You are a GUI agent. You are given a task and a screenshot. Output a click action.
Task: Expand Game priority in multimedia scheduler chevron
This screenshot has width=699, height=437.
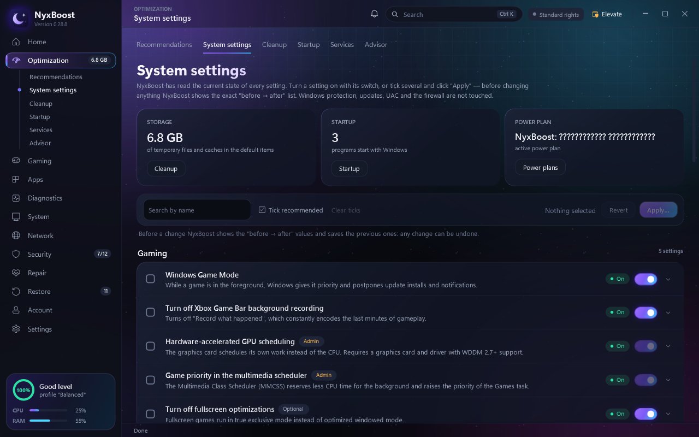click(x=668, y=380)
